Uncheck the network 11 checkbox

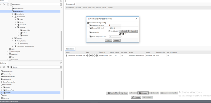123,34
